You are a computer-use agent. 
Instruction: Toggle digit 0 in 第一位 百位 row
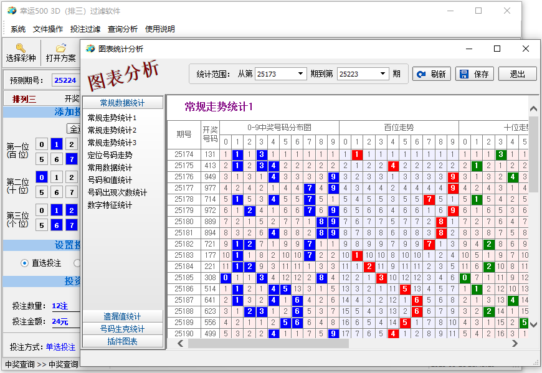pos(41,144)
